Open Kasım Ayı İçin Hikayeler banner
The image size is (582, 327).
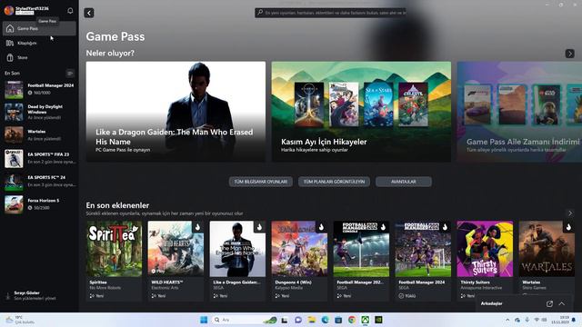(361, 111)
